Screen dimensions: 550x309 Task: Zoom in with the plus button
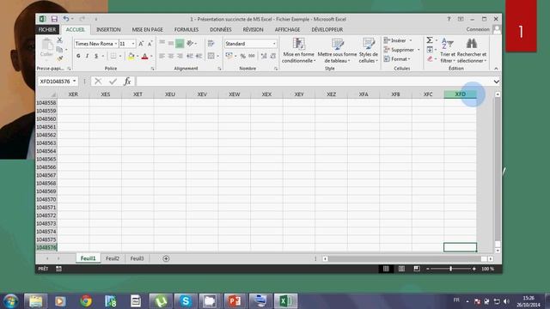pyautogui.click(x=474, y=269)
